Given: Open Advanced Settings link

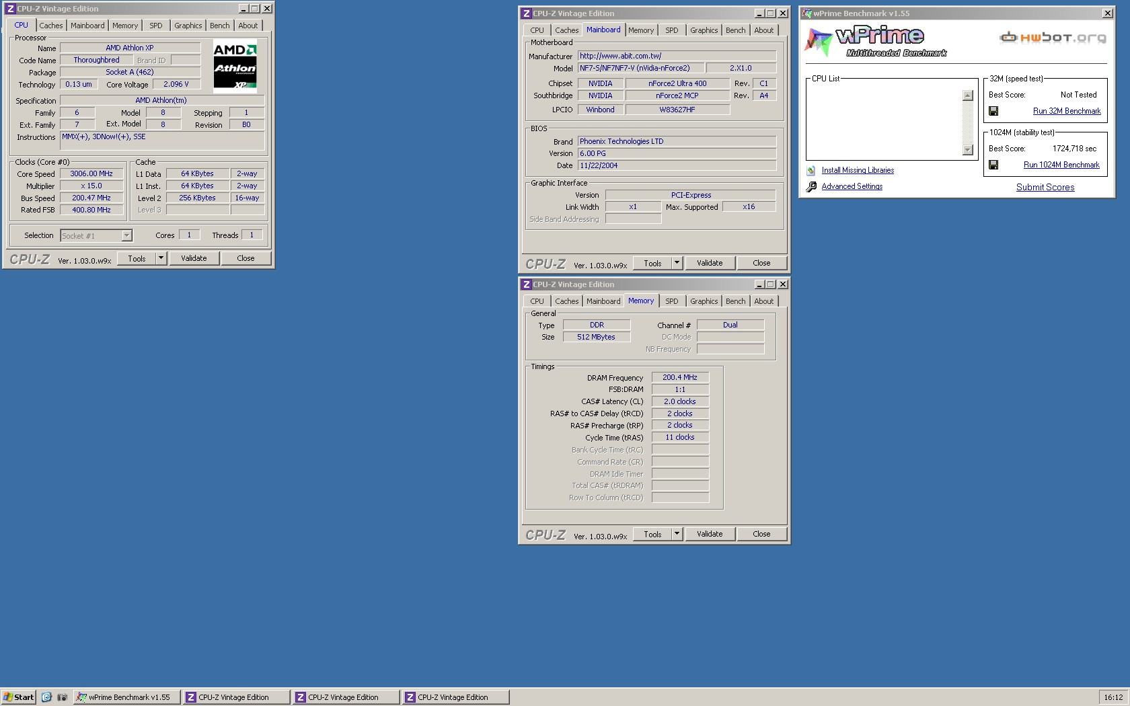Looking at the screenshot, I should pos(852,187).
